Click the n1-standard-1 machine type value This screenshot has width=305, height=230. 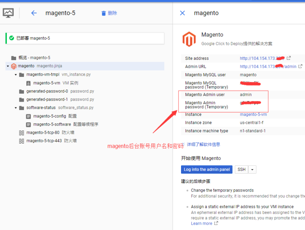[253, 131]
